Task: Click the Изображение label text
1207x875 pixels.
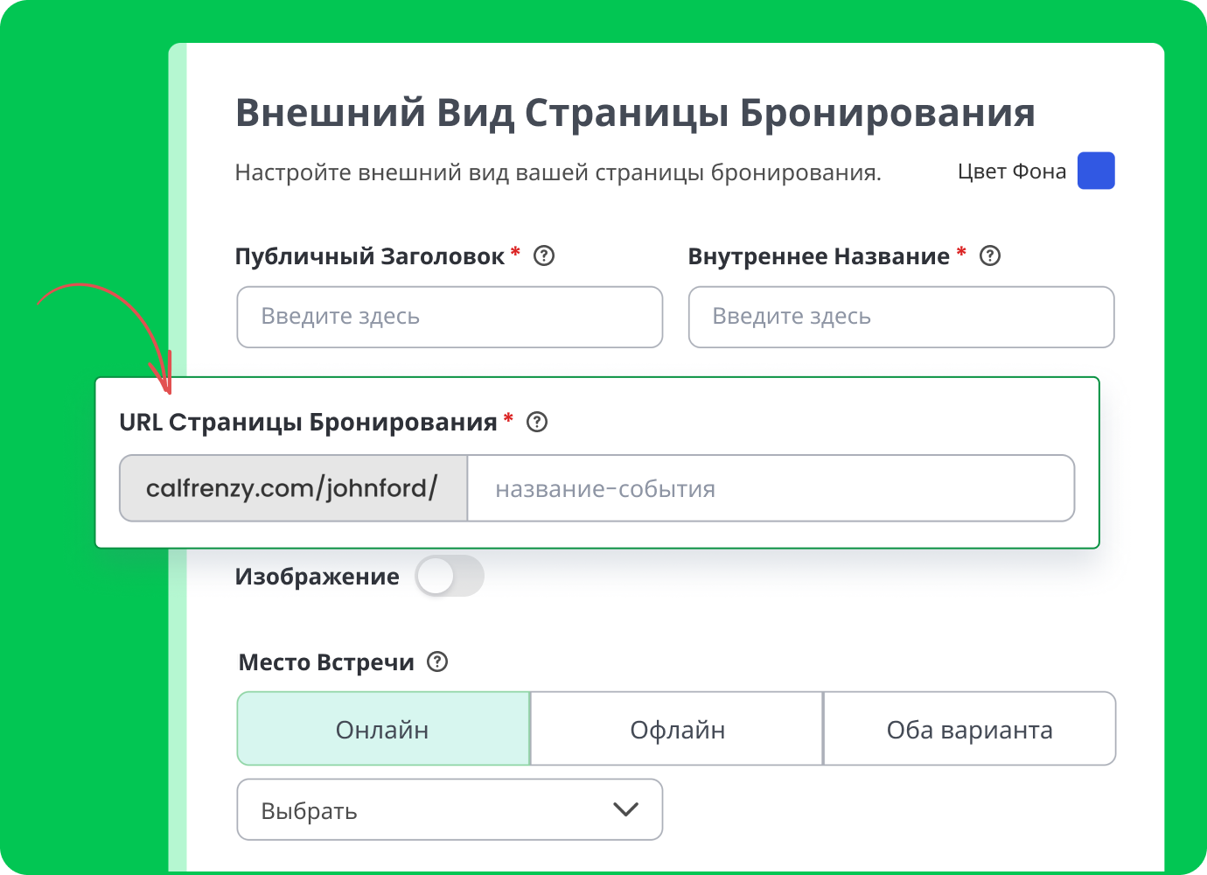Action: pos(317,577)
